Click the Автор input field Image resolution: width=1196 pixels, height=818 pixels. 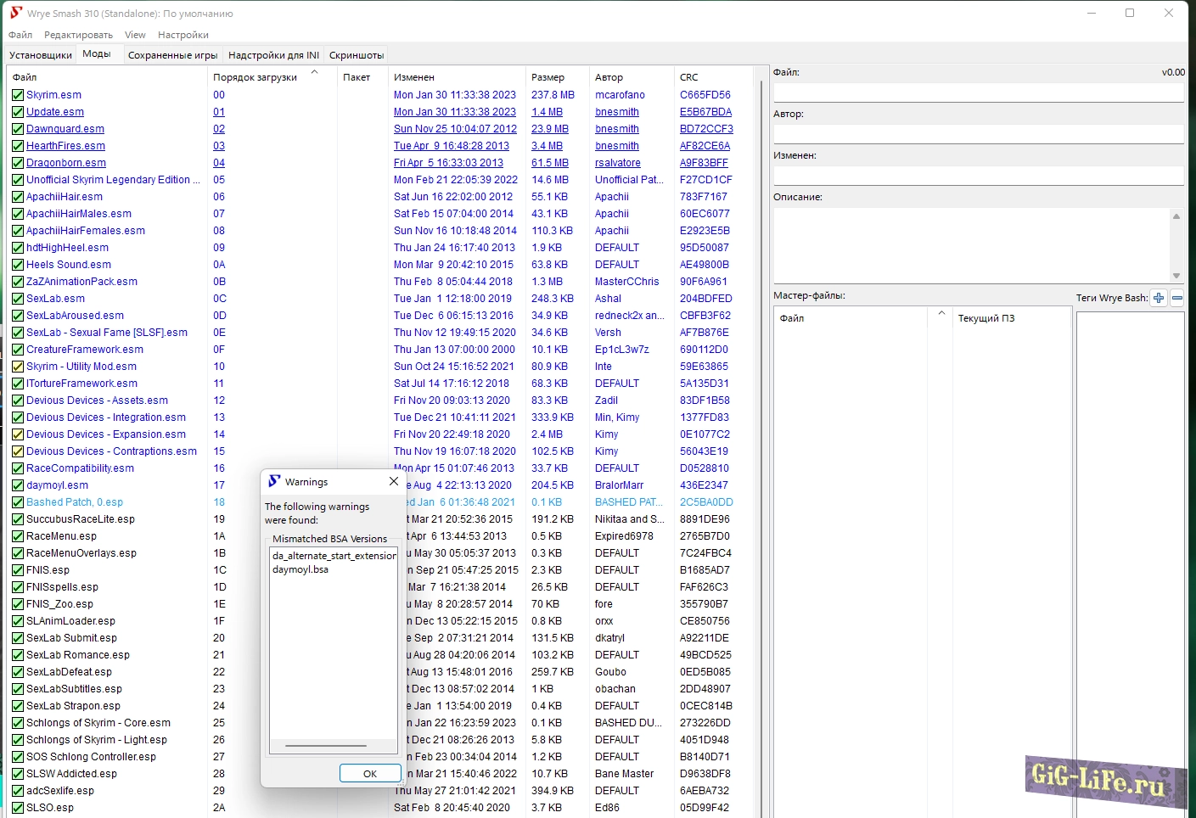pyautogui.click(x=978, y=134)
